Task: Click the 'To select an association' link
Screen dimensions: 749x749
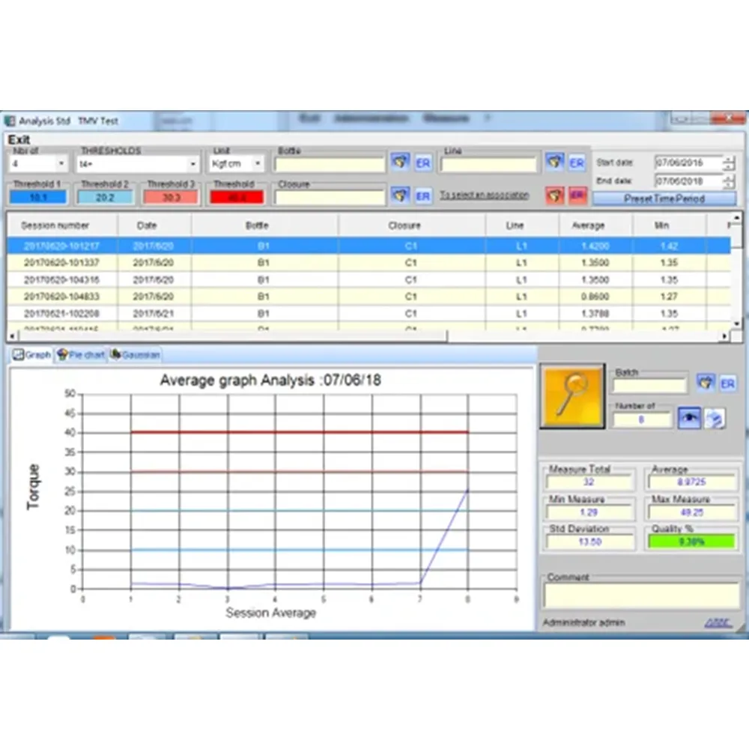Action: [484, 195]
